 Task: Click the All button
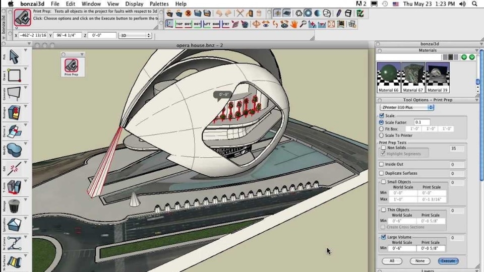click(x=392, y=261)
